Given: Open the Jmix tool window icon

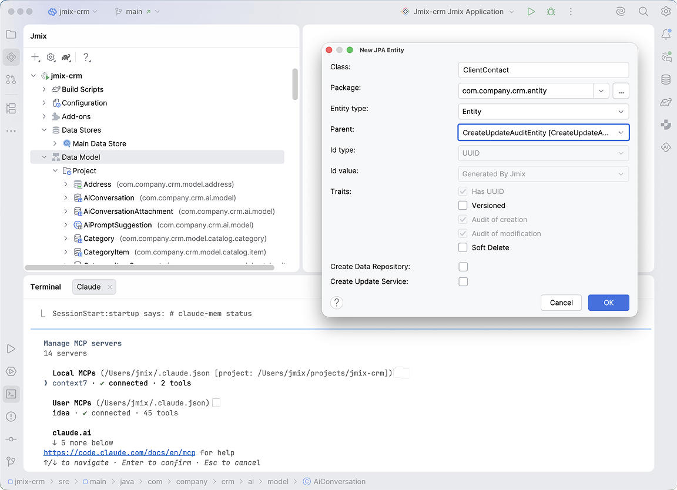Looking at the screenshot, I should tap(11, 57).
